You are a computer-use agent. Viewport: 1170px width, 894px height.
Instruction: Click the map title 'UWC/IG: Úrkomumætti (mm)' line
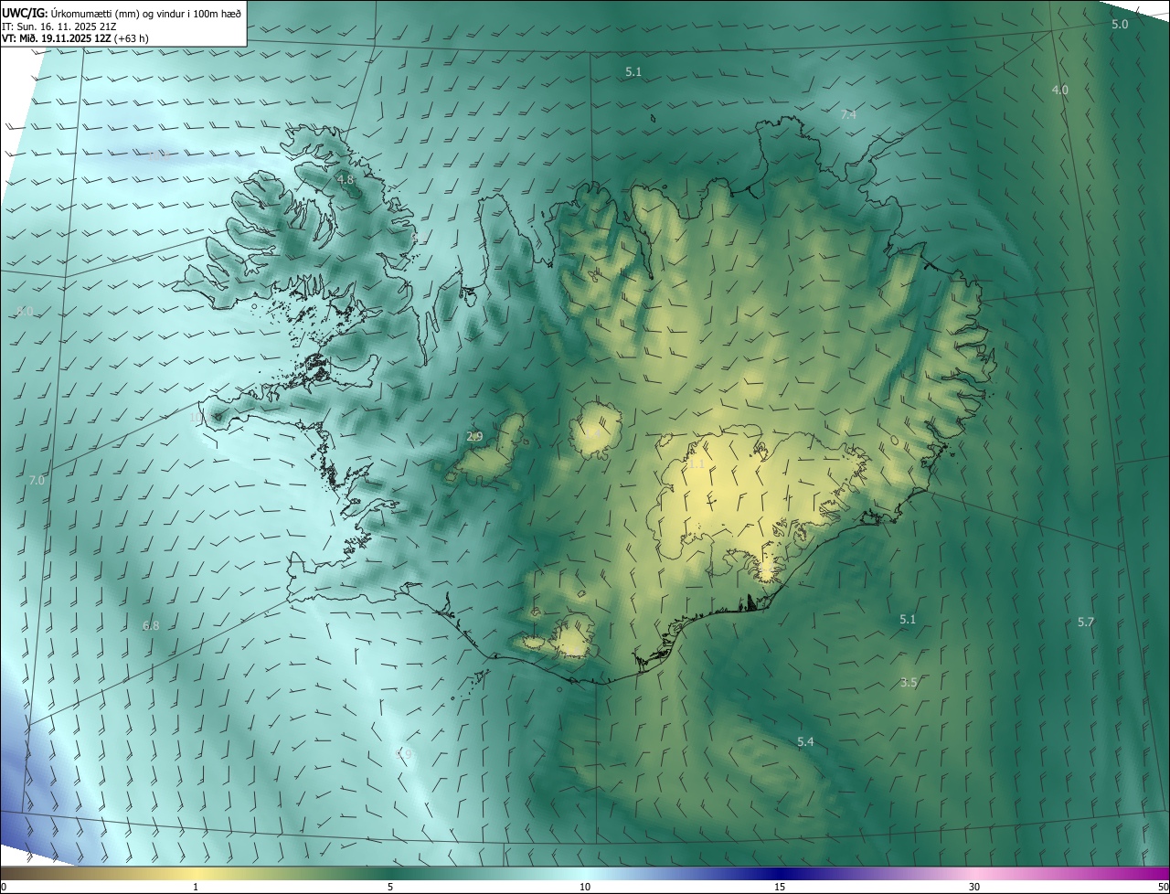point(122,12)
